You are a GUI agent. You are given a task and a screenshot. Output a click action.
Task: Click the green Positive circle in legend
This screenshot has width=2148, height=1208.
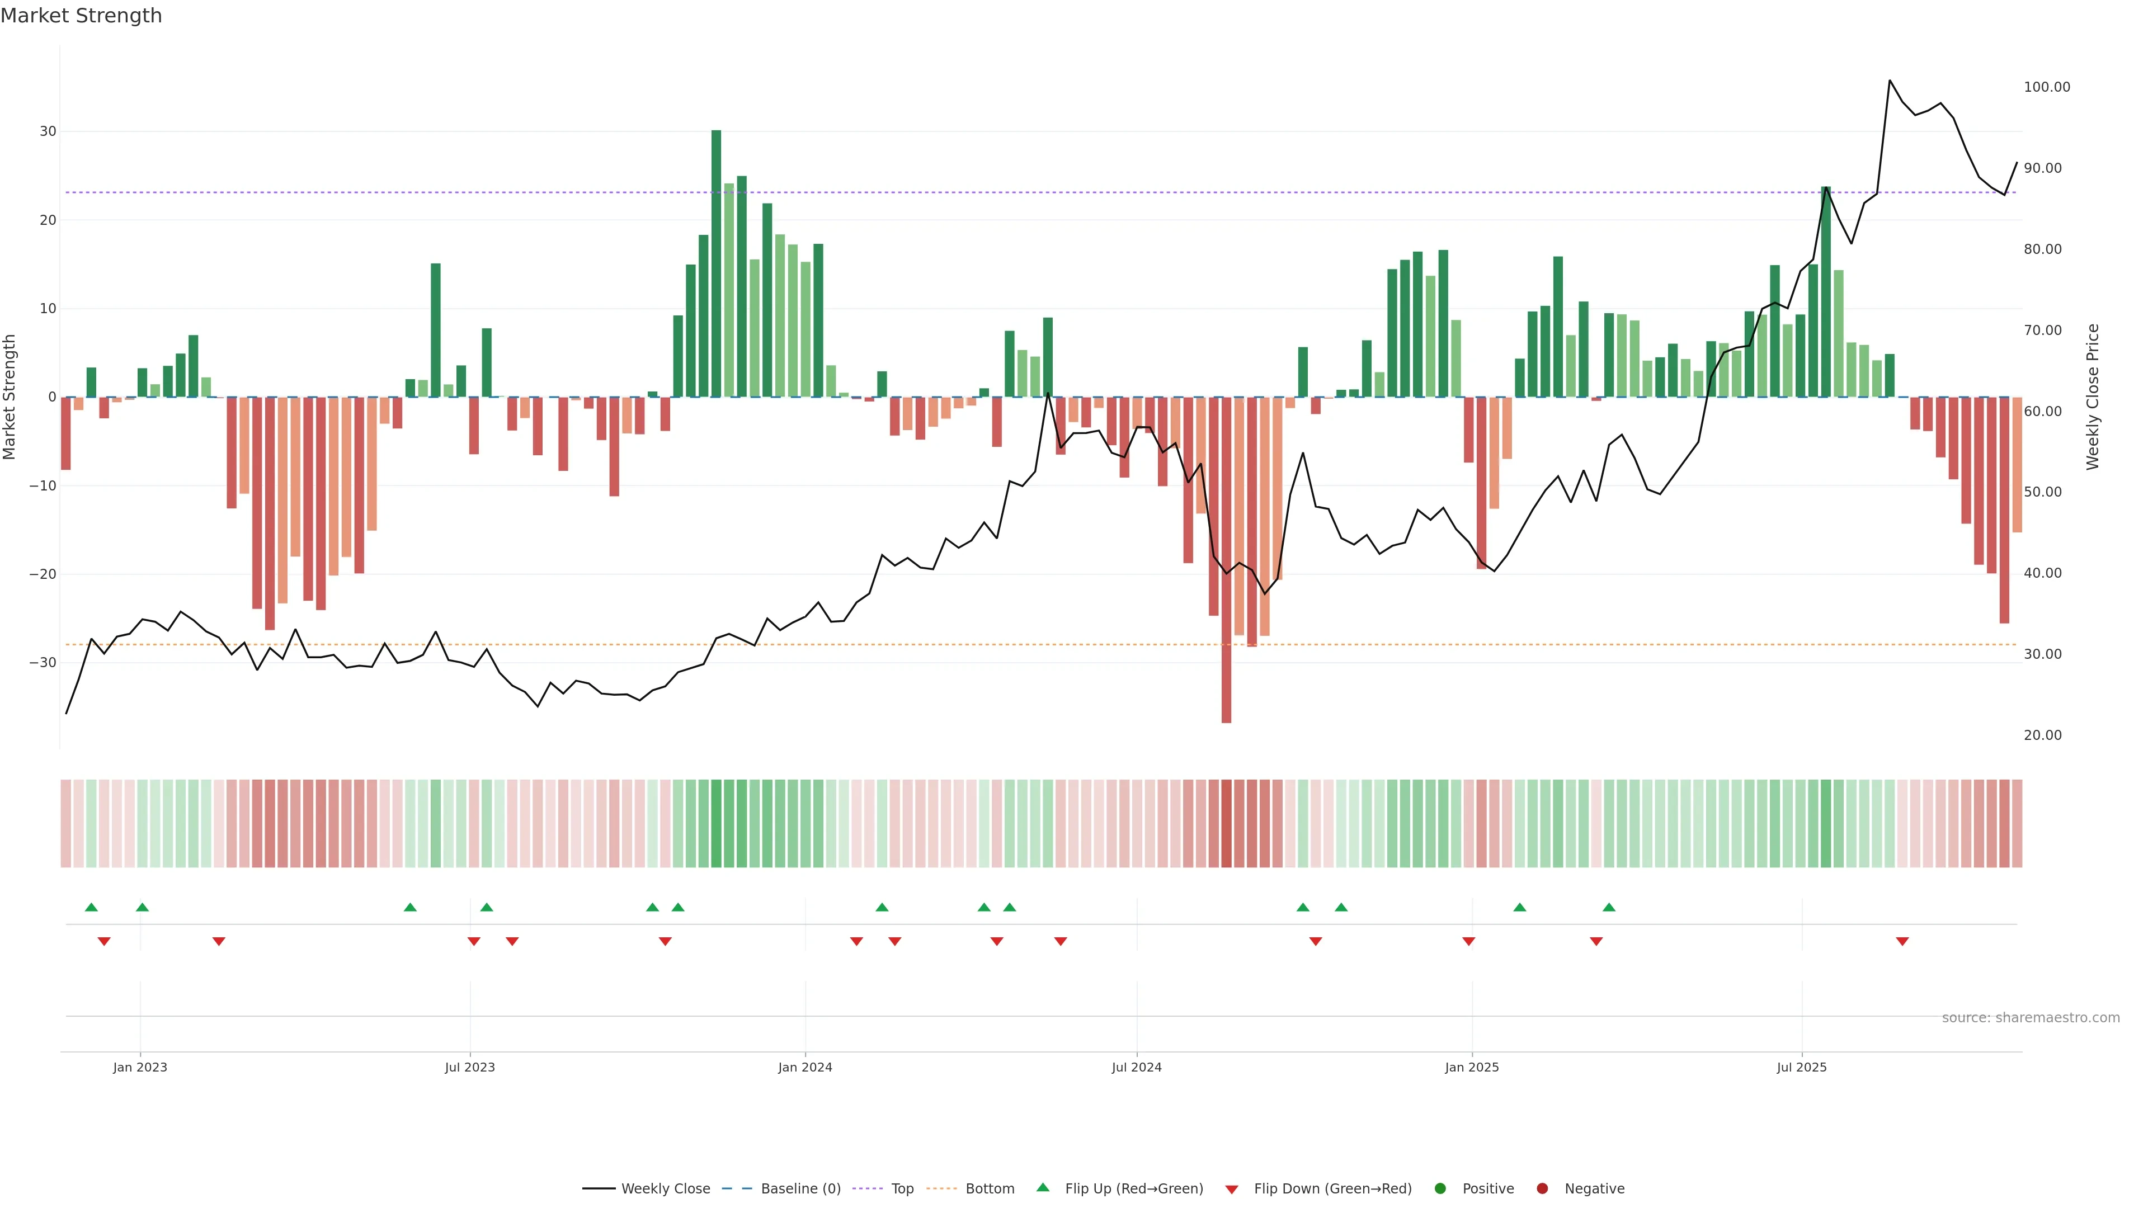tap(1440, 1188)
